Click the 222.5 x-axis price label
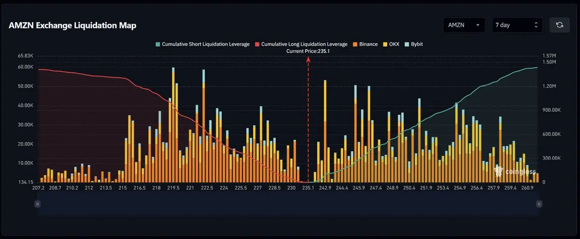580x239 pixels. 207,188
